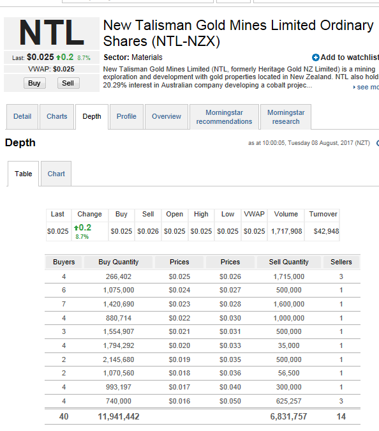Switch to the Chart sub-tab
Screen dimensions: 379x431
[56, 174]
